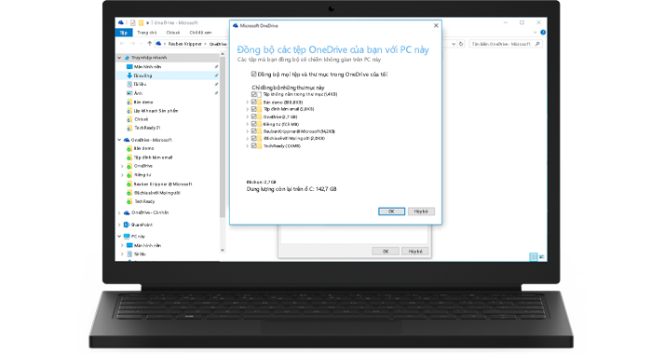Open the address bar history dropdown
Viewport: 664px width, 355px height.
pyautogui.click(x=454, y=44)
